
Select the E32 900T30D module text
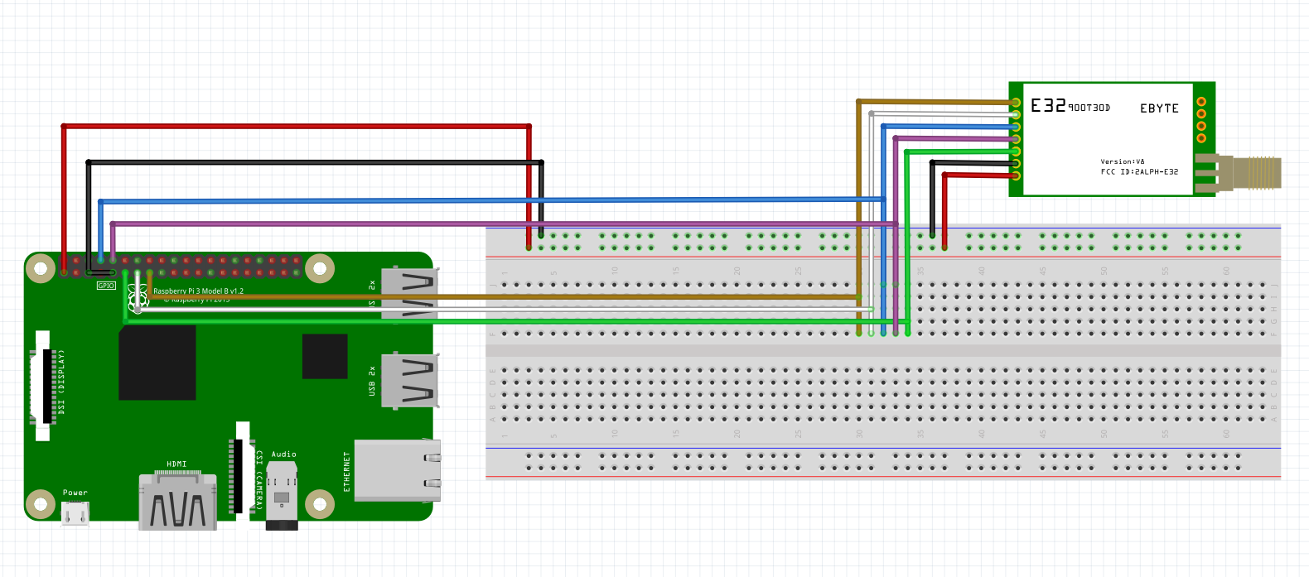click(1070, 106)
